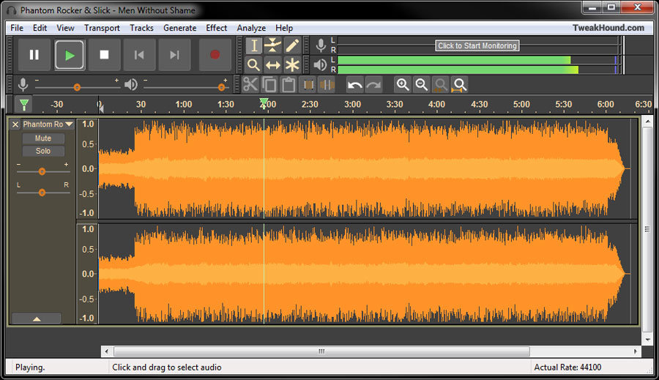Collapse the track with the up arrow
This screenshot has height=380, width=659.
tap(37, 318)
